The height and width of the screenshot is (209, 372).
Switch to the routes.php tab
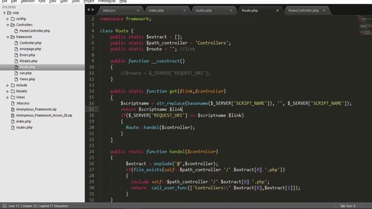[x=203, y=10]
